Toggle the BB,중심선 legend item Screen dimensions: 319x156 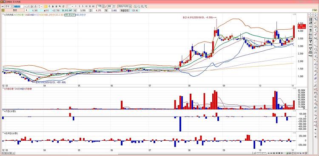[70, 15]
